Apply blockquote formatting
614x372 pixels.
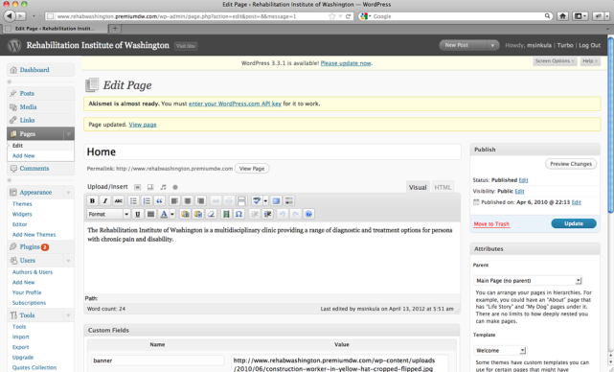point(159,200)
